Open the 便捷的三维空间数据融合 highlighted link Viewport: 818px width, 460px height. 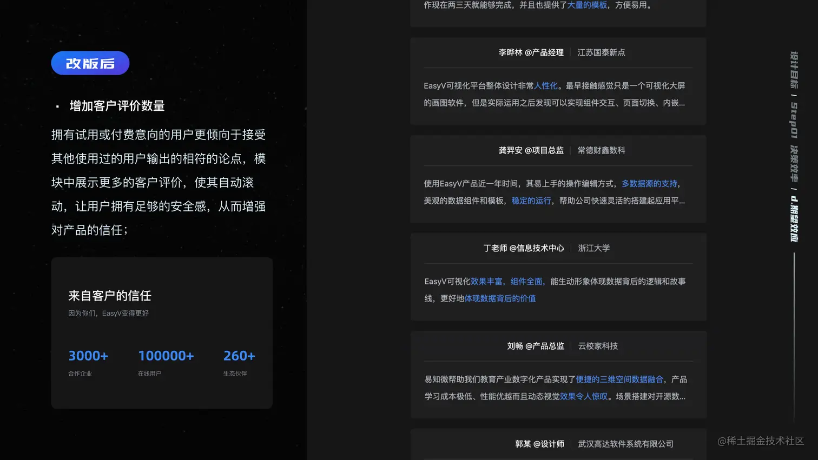tap(619, 379)
